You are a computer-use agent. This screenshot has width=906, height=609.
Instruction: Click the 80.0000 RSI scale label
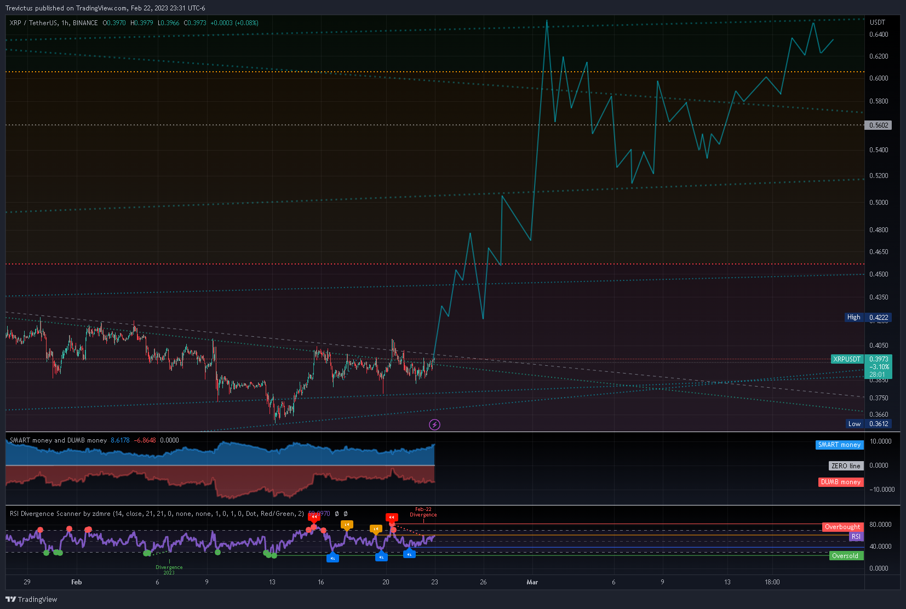pyautogui.click(x=880, y=525)
